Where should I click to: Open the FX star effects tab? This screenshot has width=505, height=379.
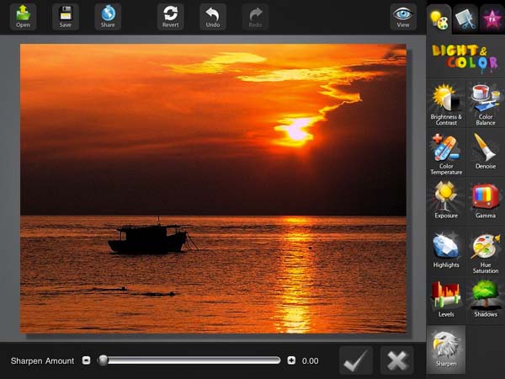[x=492, y=19]
